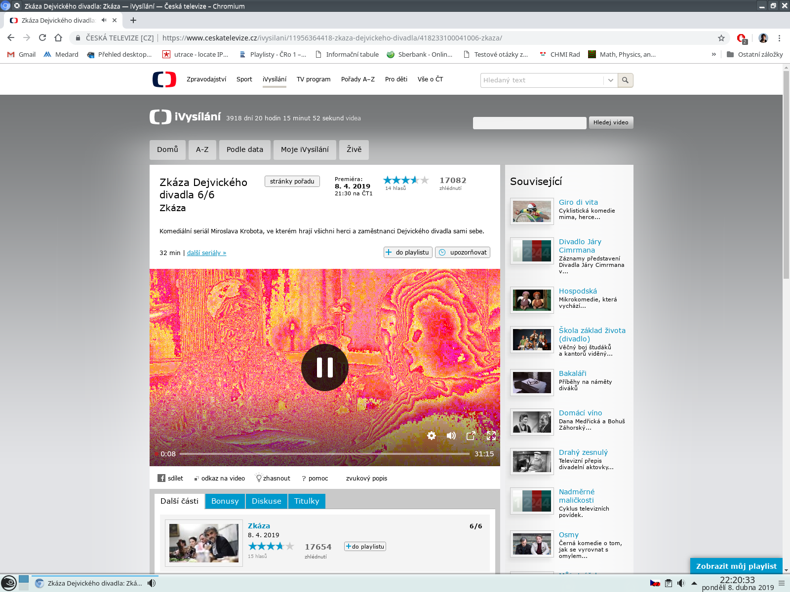Screen dimensions: 790x592
Task: Toggle zhasnout lights-off mode
Action: pos(273,478)
